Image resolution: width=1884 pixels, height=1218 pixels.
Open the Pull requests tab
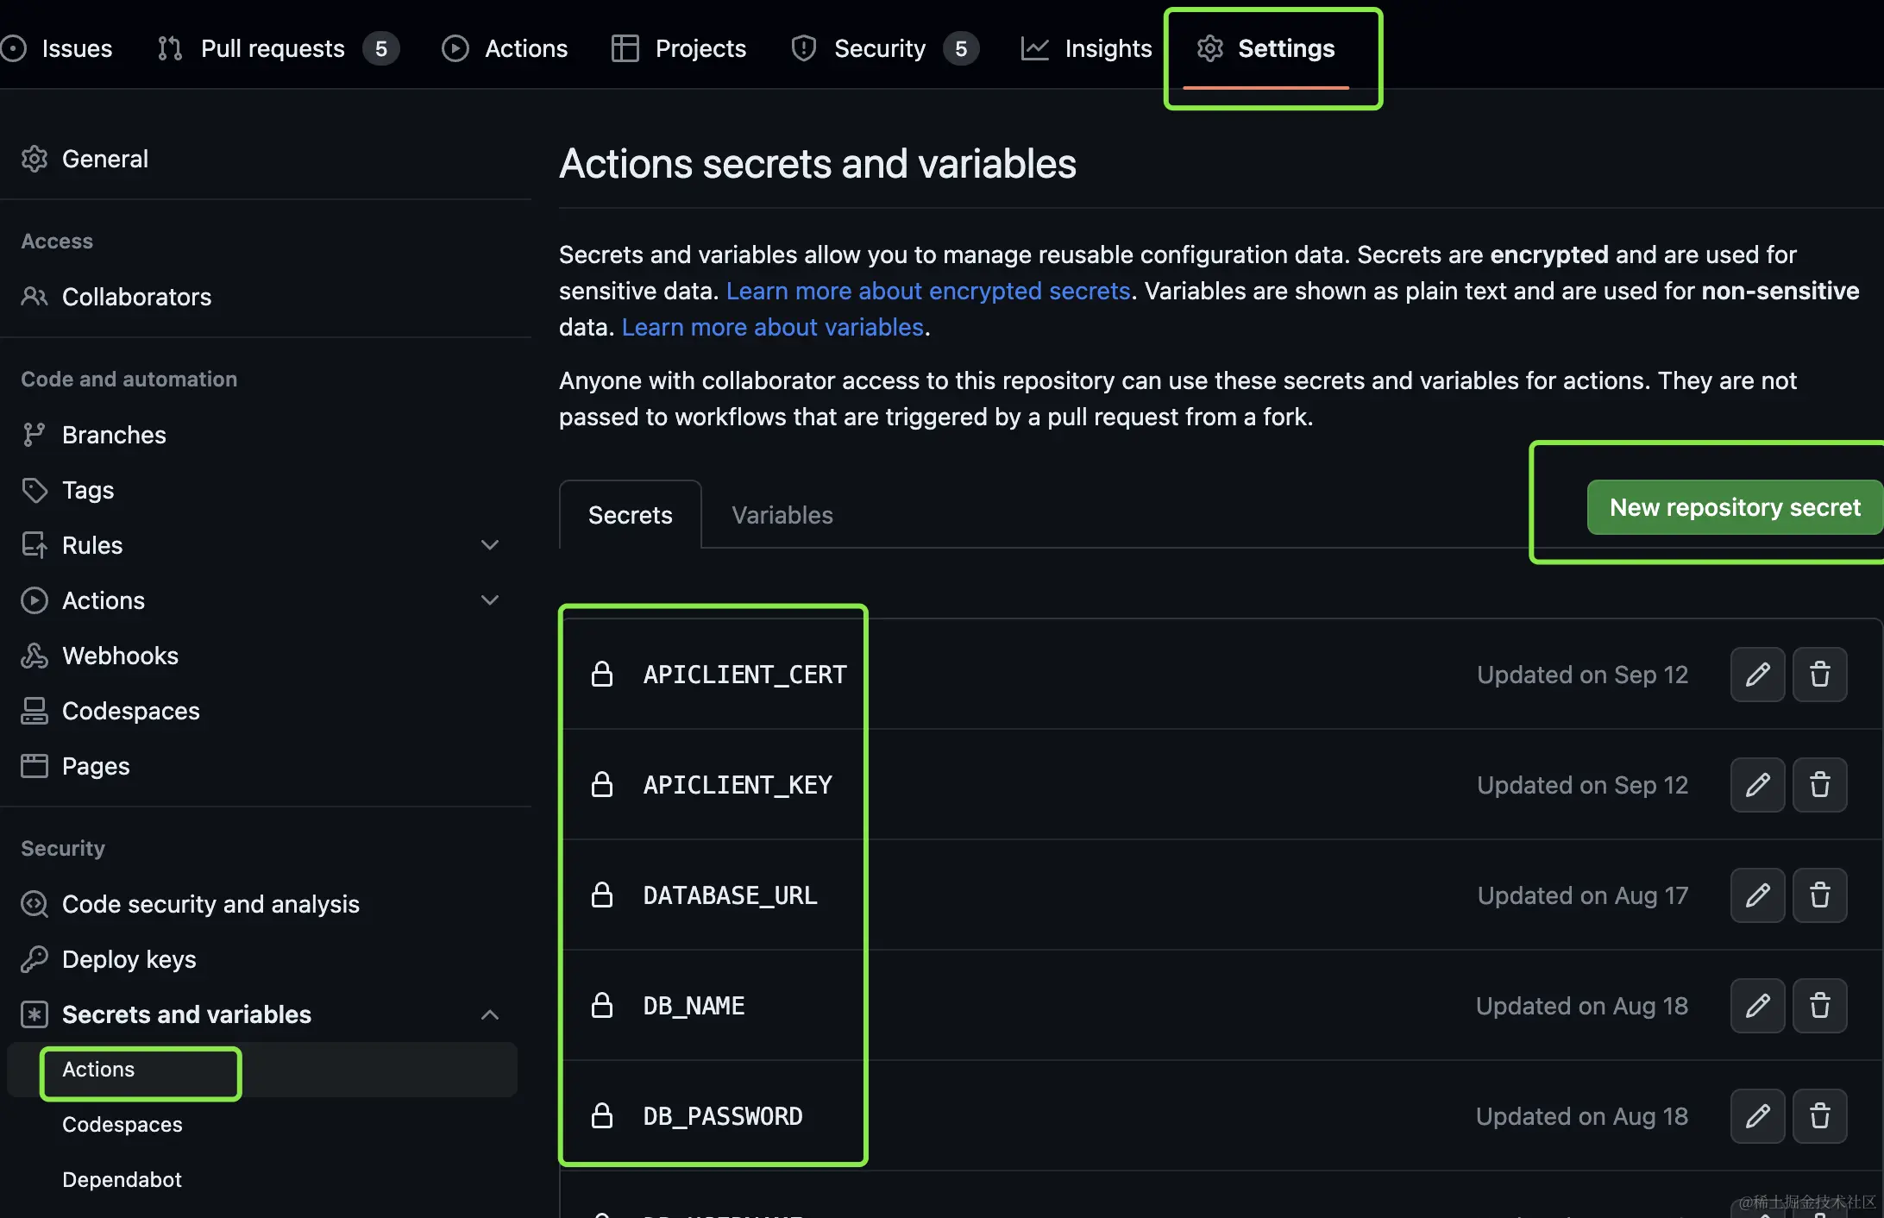(273, 48)
